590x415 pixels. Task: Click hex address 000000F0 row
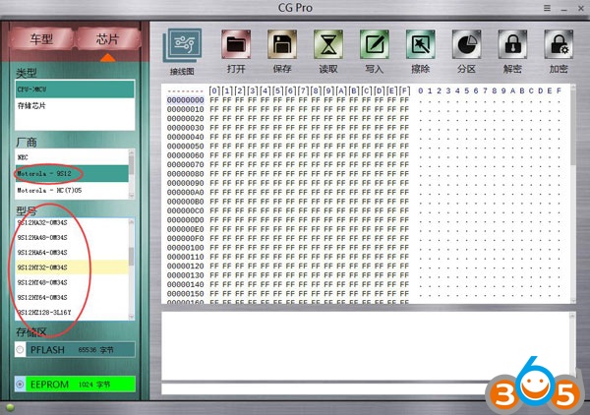[186, 238]
